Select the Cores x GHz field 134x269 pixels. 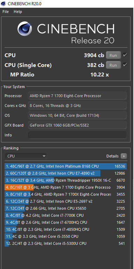pos(77,106)
